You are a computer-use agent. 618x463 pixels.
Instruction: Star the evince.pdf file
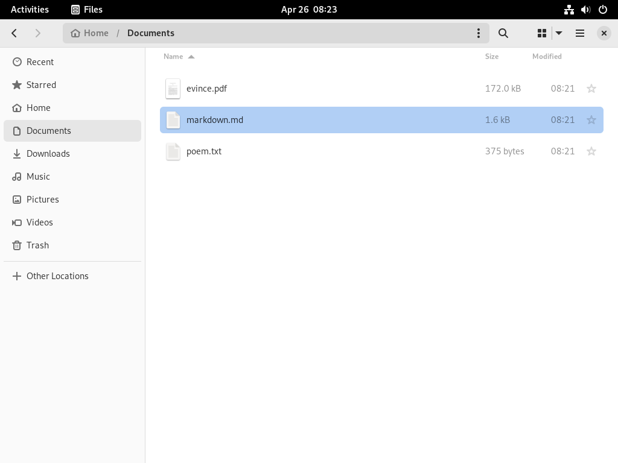[591, 89]
